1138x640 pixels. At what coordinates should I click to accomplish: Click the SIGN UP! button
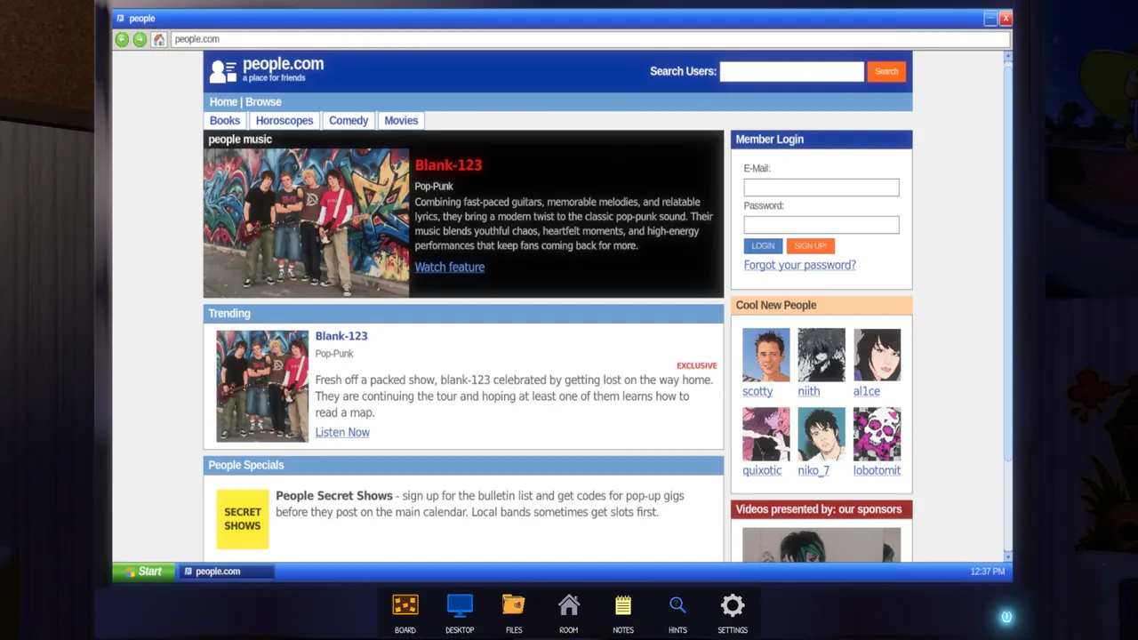point(810,245)
